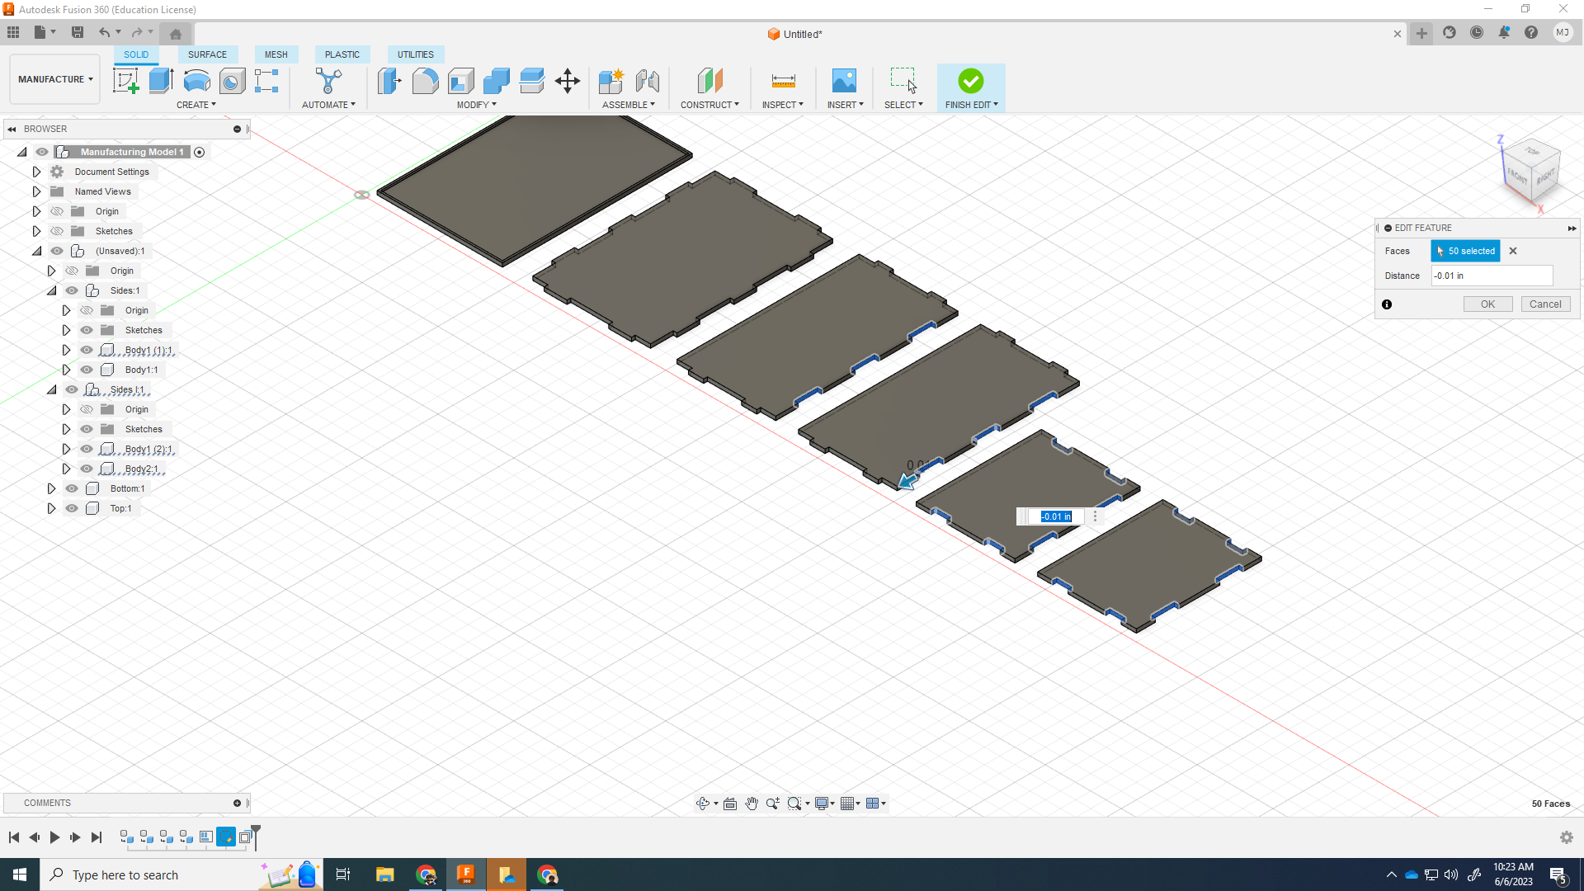Screen dimensions: 1584x891
Task: Select the Extrude tool icon
Action: 161,81
